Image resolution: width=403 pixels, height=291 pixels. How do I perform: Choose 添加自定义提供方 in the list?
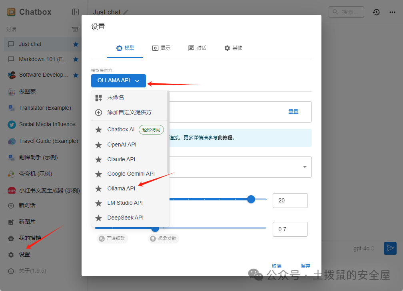click(129, 113)
